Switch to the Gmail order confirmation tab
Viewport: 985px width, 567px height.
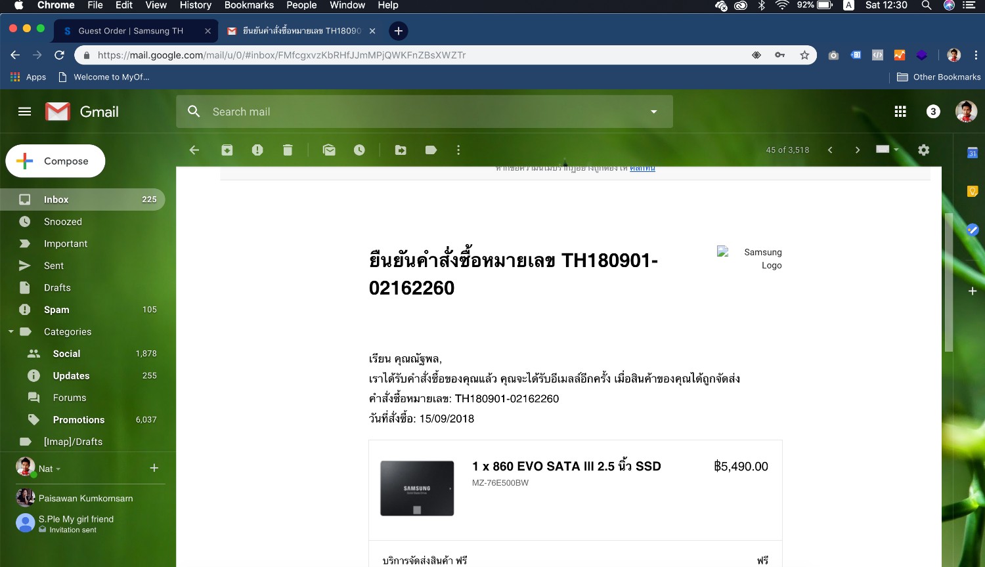(301, 31)
